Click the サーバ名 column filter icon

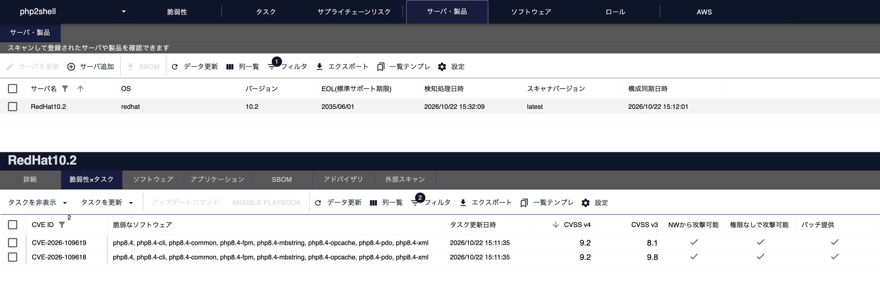pyautogui.click(x=65, y=89)
